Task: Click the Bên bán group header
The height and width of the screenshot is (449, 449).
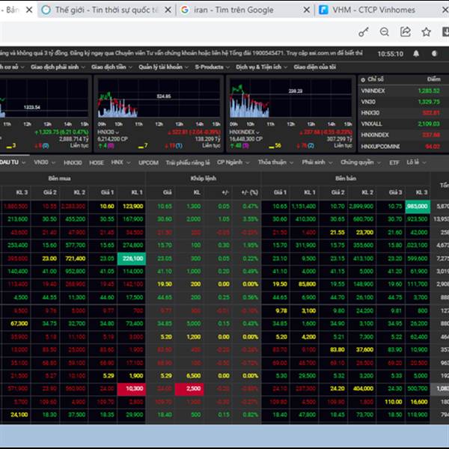Action: pos(346,178)
